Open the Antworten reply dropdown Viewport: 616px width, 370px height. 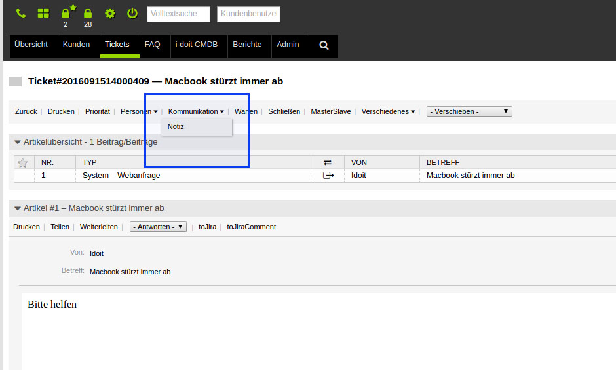(159, 227)
